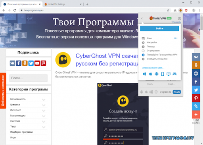Select Сообщить об ошибке entry

(157, 59)
